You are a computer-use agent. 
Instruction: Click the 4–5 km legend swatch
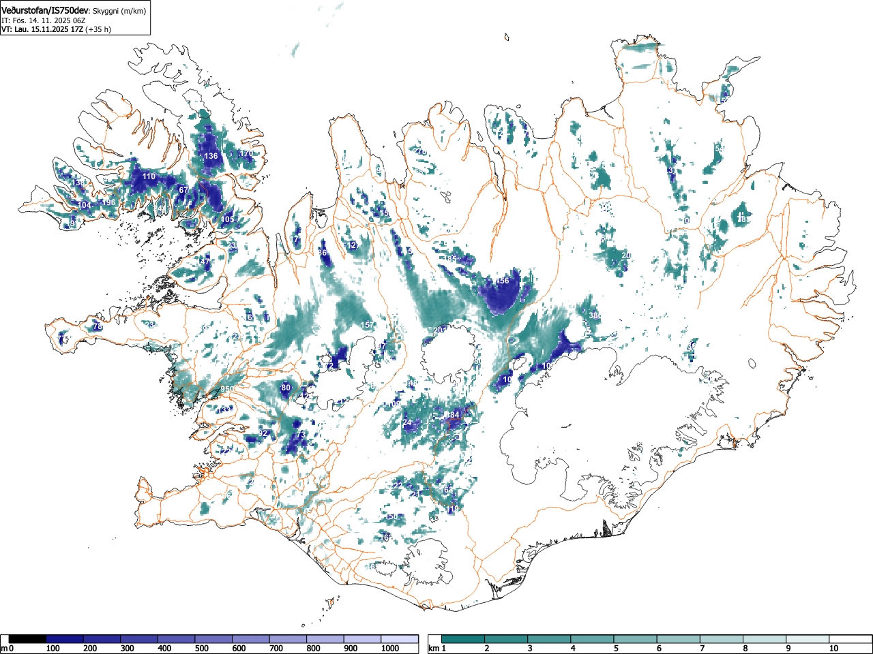click(592, 639)
